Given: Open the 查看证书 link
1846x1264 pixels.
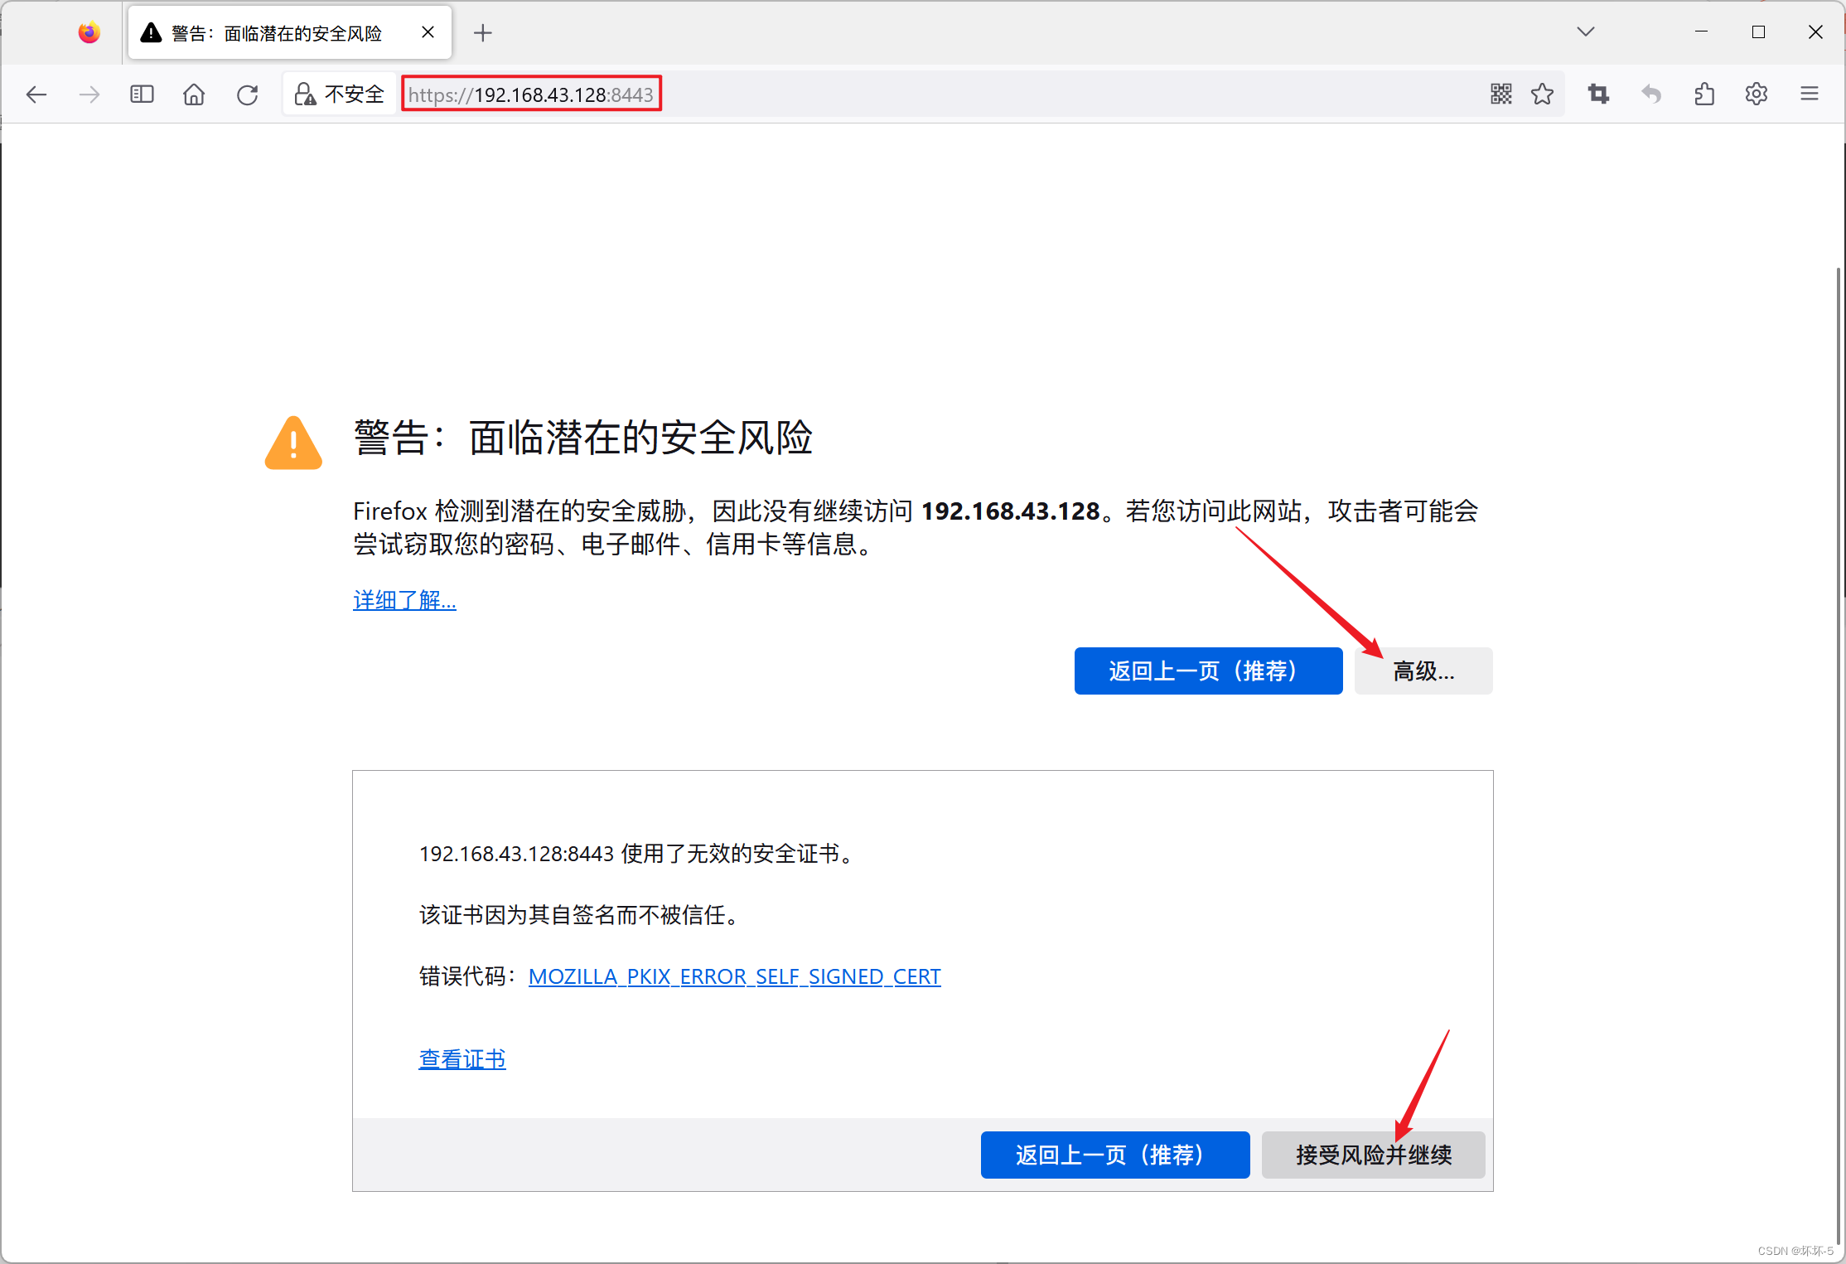Looking at the screenshot, I should [x=461, y=1058].
